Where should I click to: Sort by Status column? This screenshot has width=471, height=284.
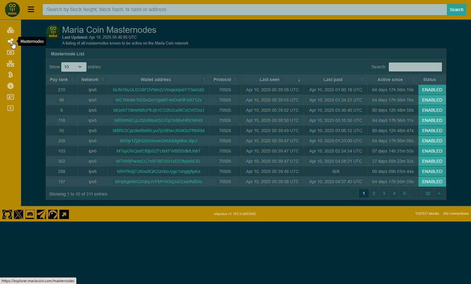(432, 80)
